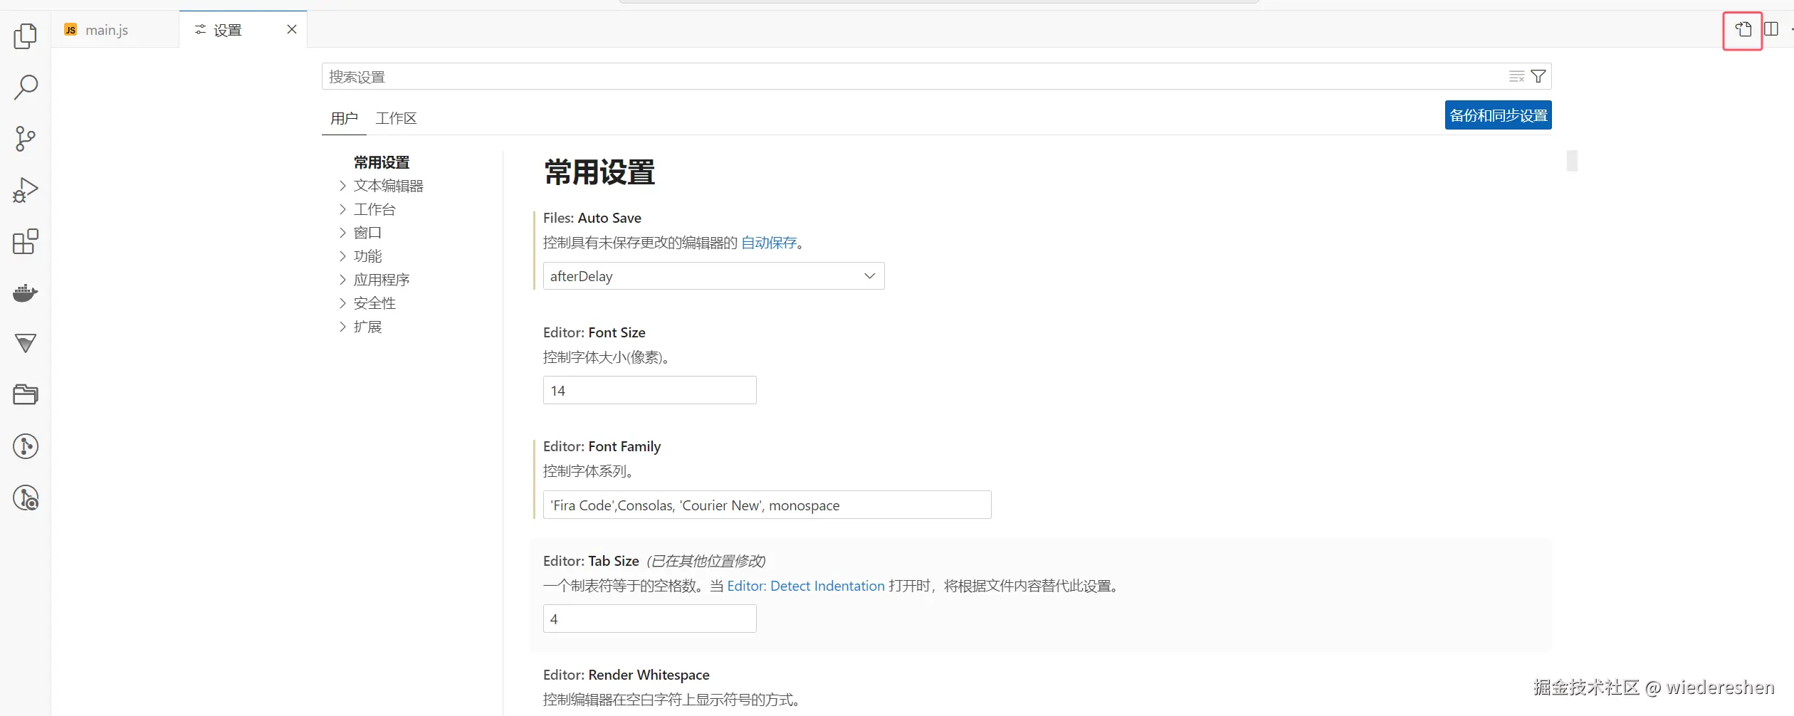Viewport: 1794px width, 716px height.
Task: Click the Tab Size input showing 4
Action: click(x=649, y=619)
